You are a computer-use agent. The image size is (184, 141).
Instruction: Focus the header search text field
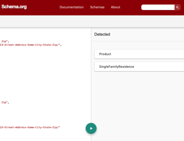coord(158,7)
